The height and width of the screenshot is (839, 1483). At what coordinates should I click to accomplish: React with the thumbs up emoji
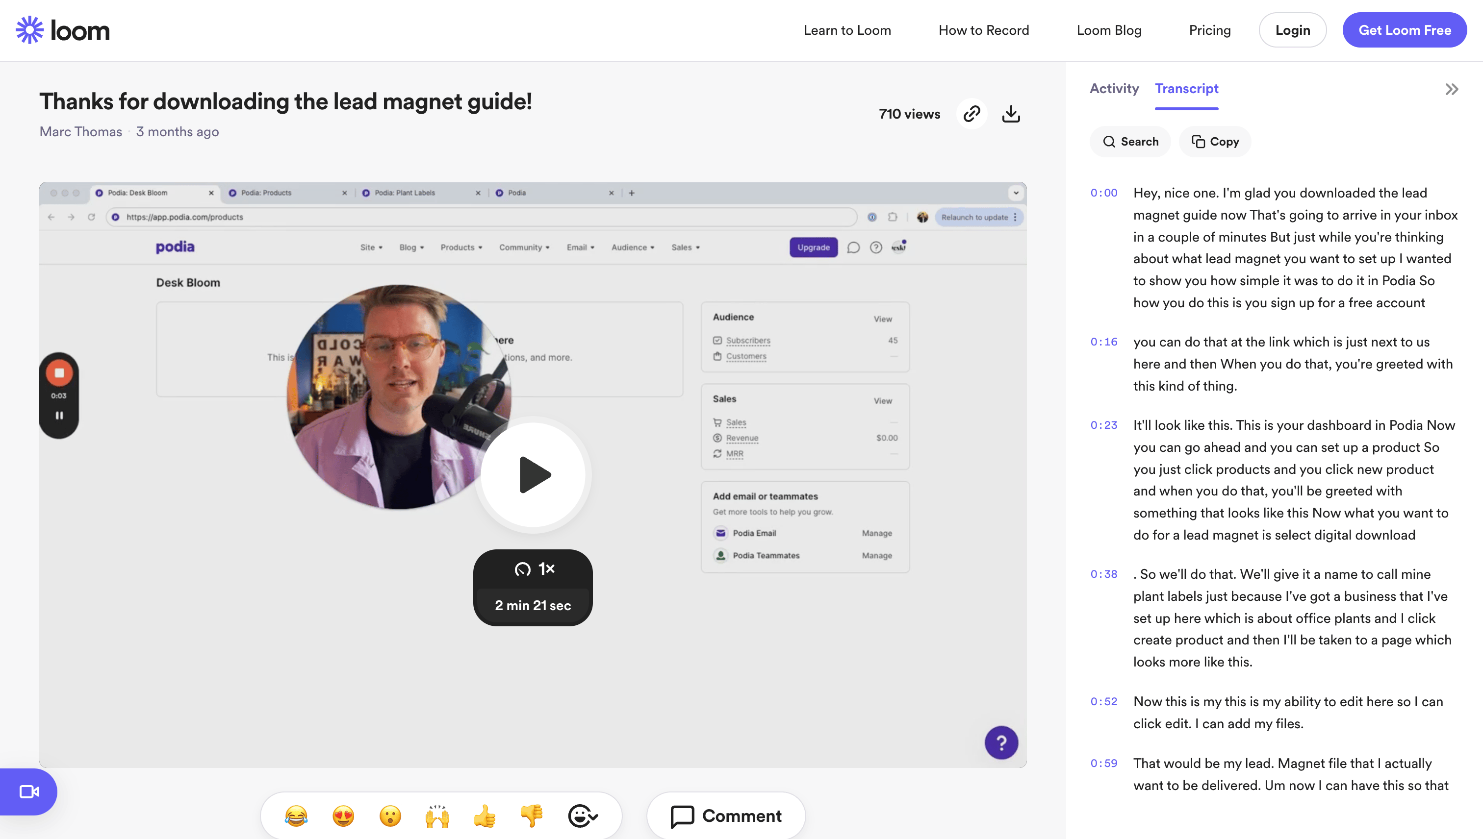click(485, 815)
